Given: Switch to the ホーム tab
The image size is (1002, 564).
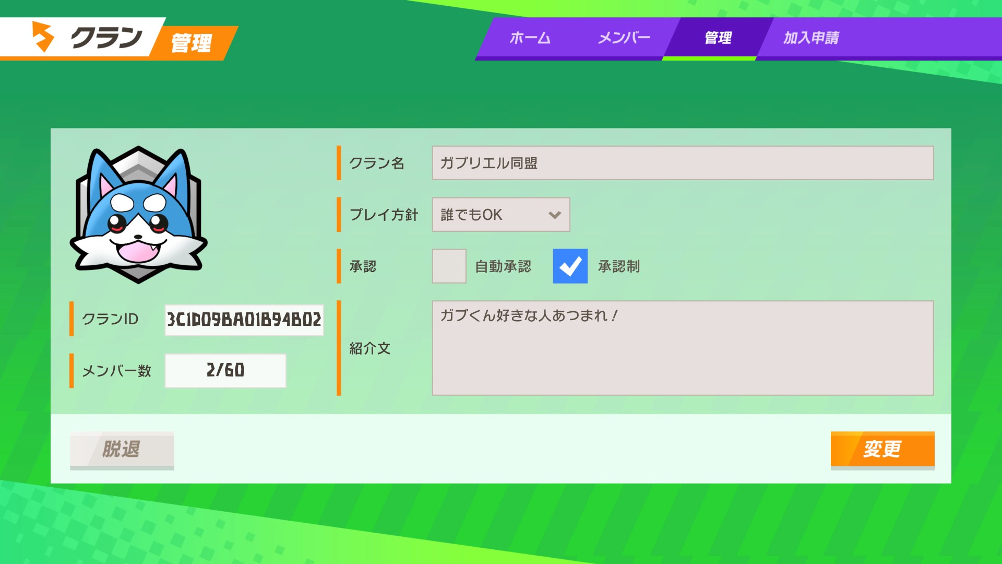Looking at the screenshot, I should (530, 38).
